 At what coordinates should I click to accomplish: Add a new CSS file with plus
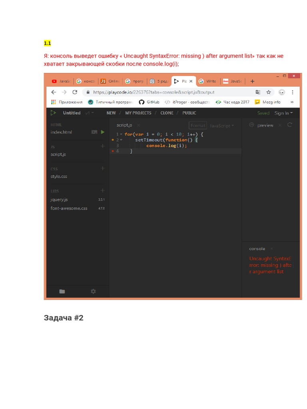[103, 168]
